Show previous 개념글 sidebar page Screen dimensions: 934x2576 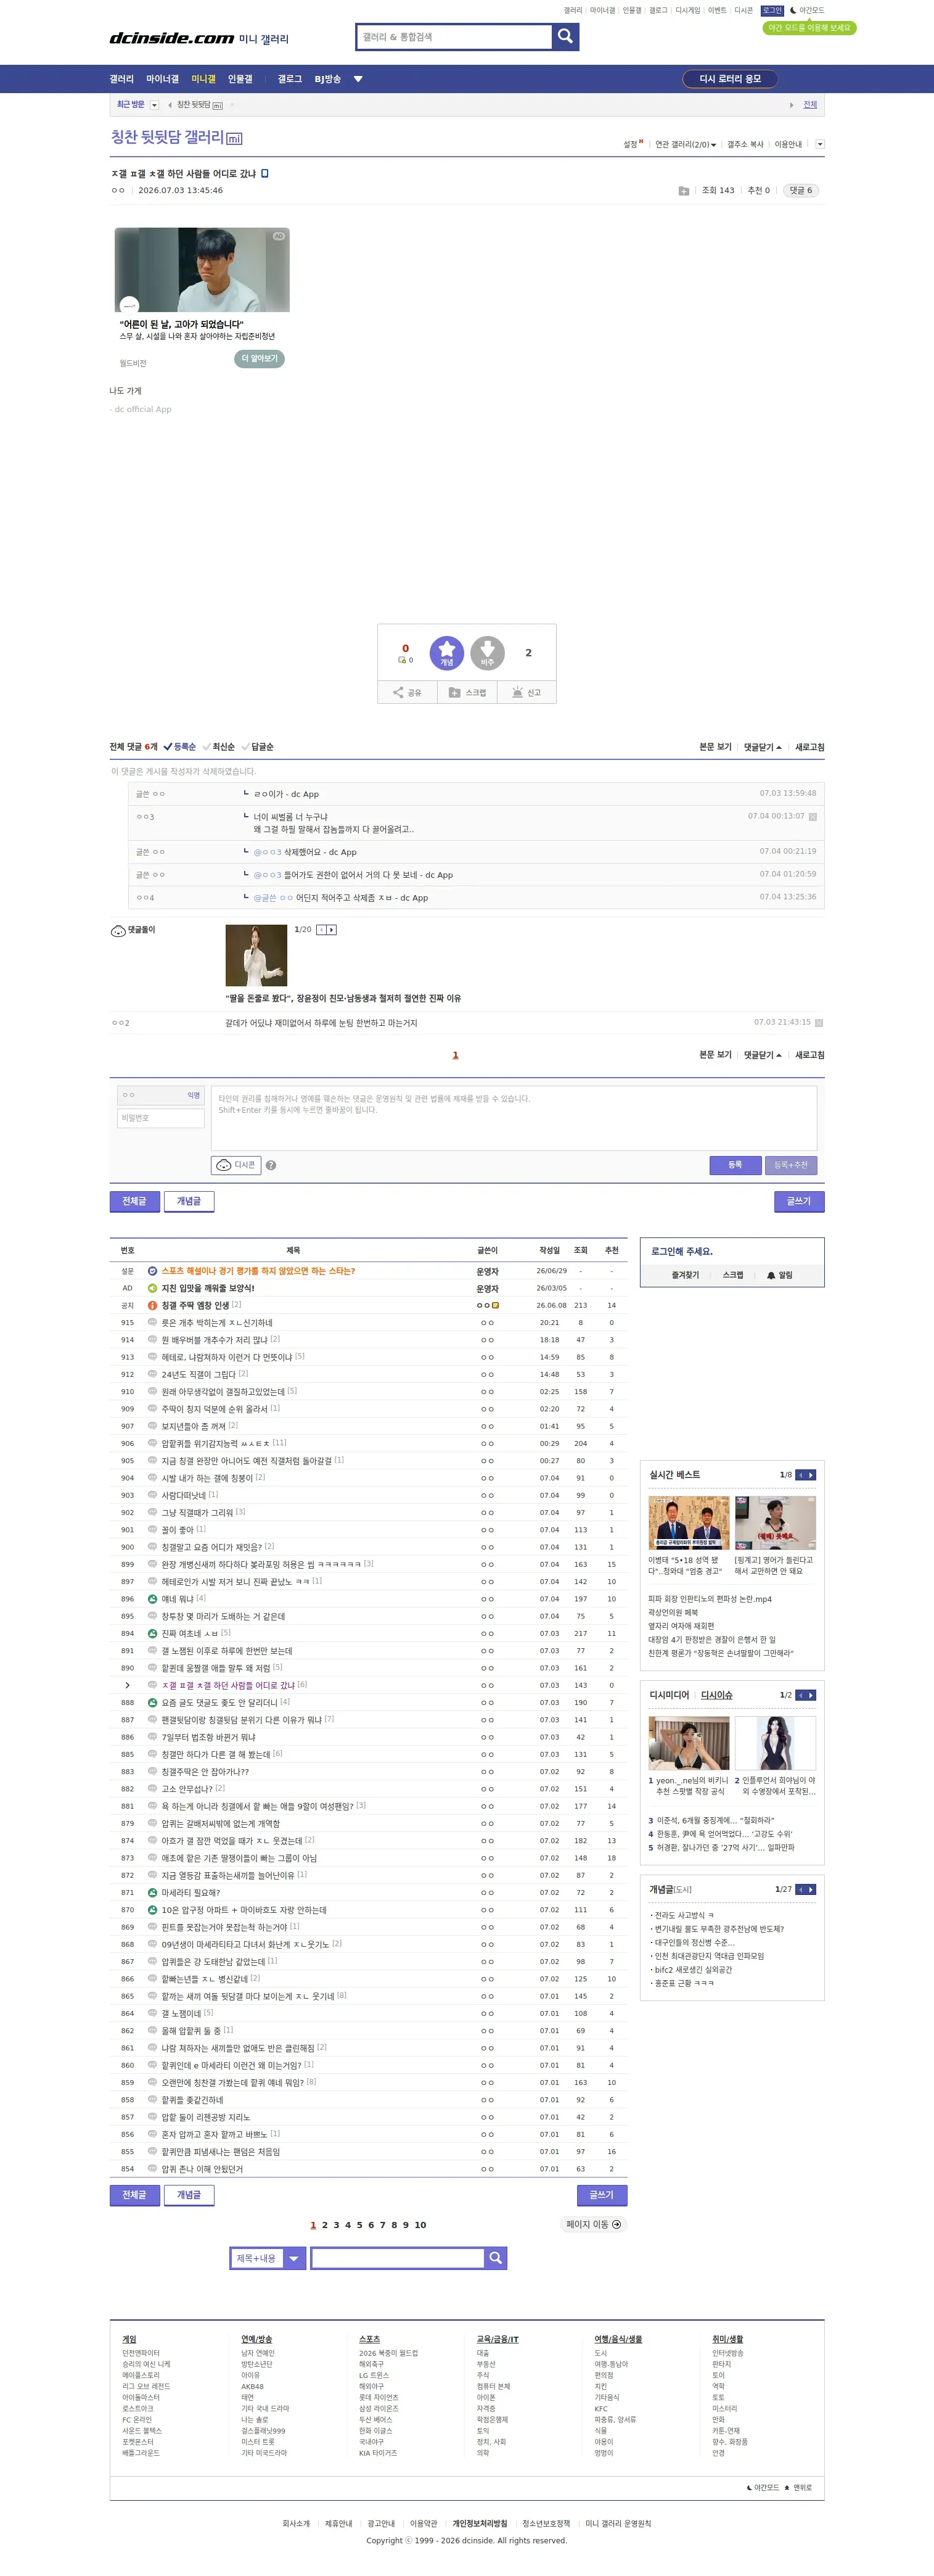(801, 1889)
